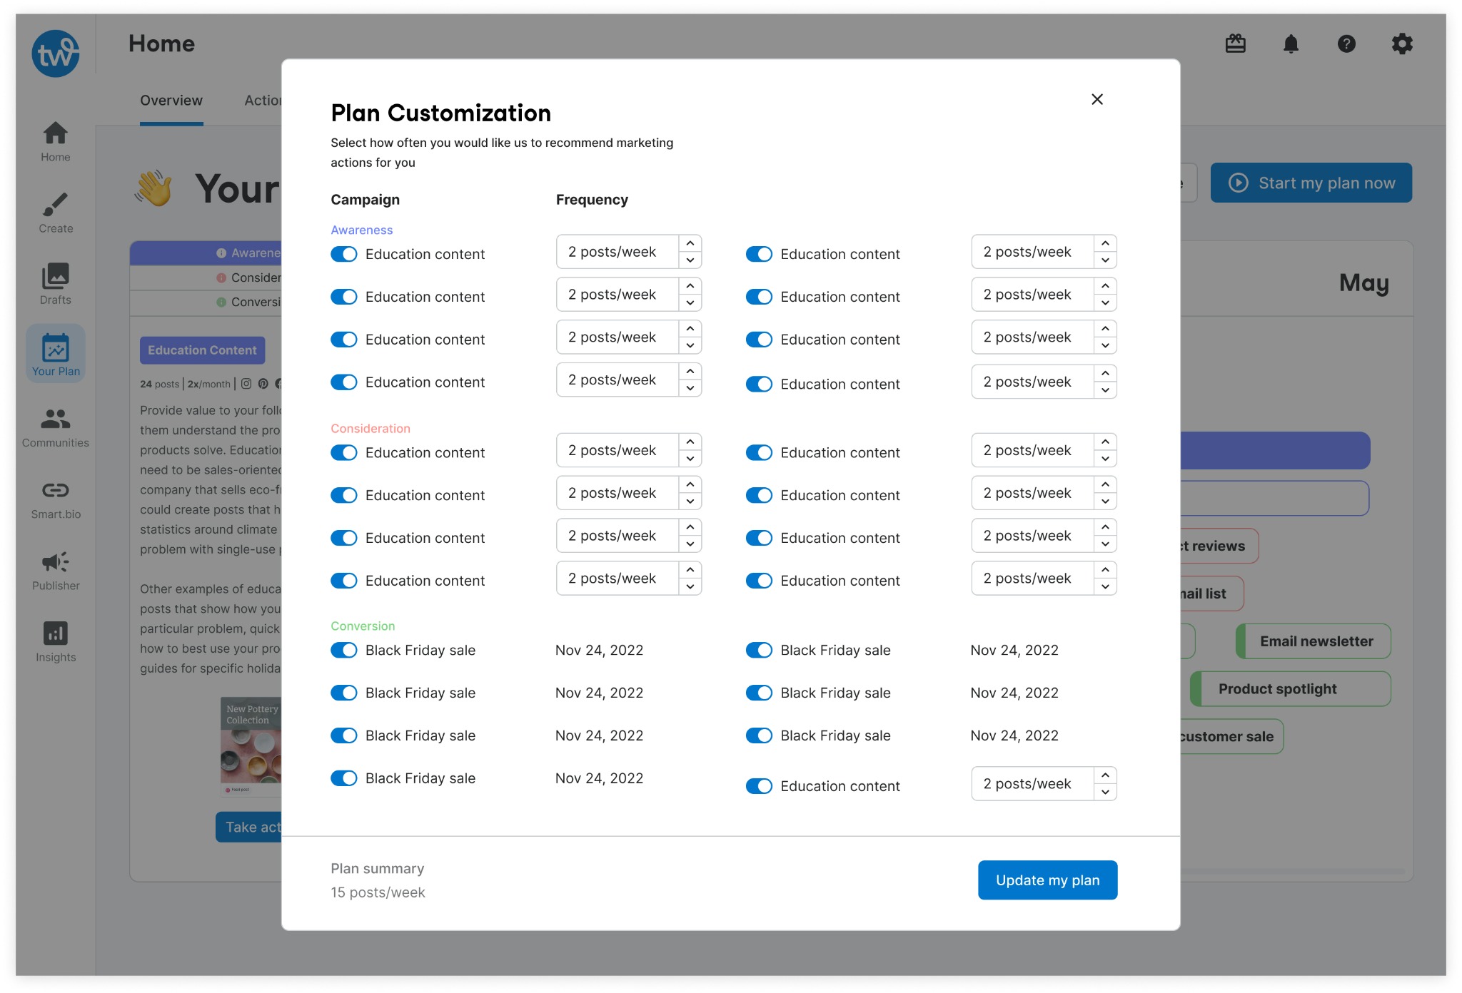Decrease frequency of fourth Awareness row, right column

tap(1105, 390)
